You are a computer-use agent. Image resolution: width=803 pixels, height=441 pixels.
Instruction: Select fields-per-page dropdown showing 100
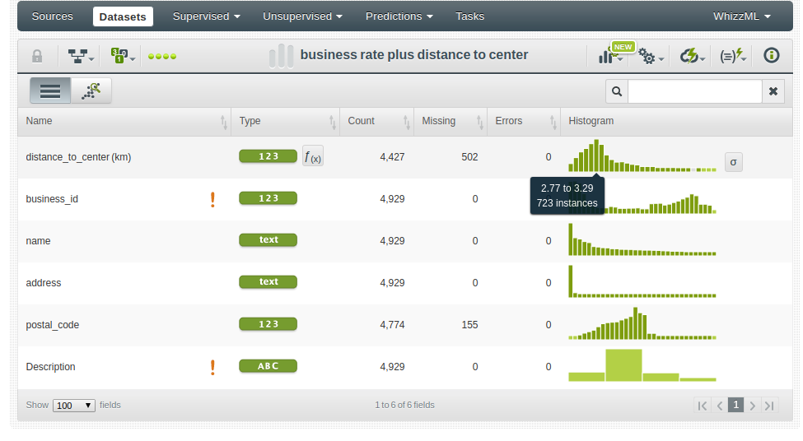[x=73, y=406]
